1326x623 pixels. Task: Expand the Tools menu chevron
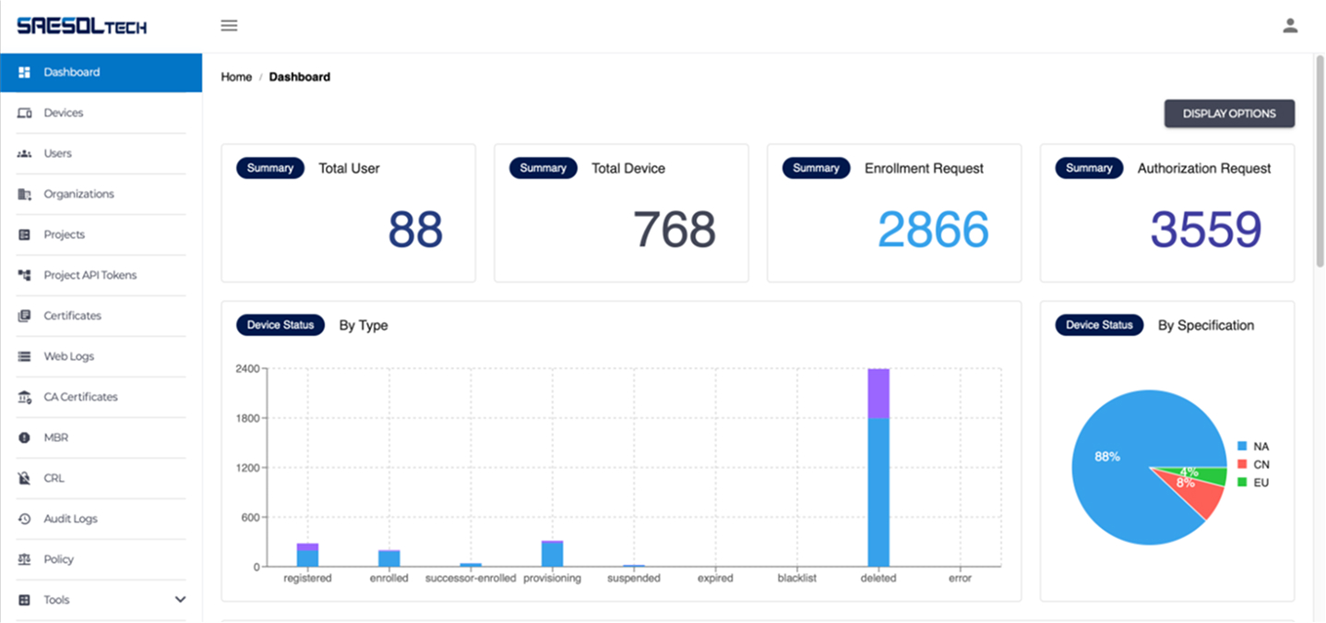pyautogui.click(x=180, y=600)
